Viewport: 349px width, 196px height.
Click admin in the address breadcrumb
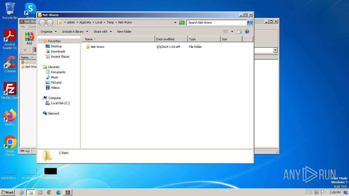click(x=71, y=23)
